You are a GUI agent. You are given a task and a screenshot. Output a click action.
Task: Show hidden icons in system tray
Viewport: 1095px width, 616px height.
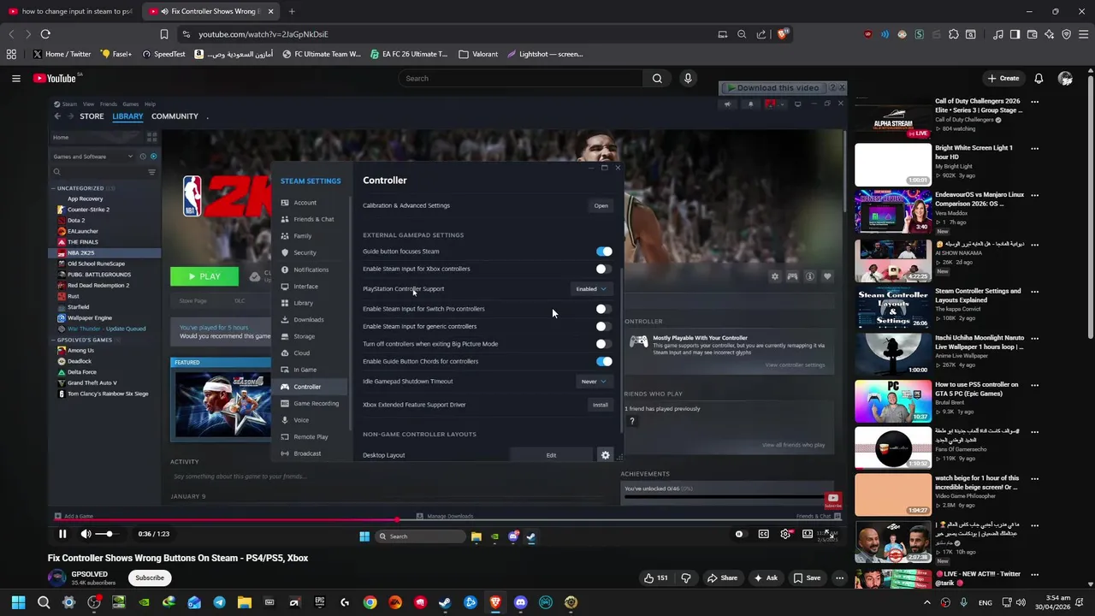tap(926, 602)
